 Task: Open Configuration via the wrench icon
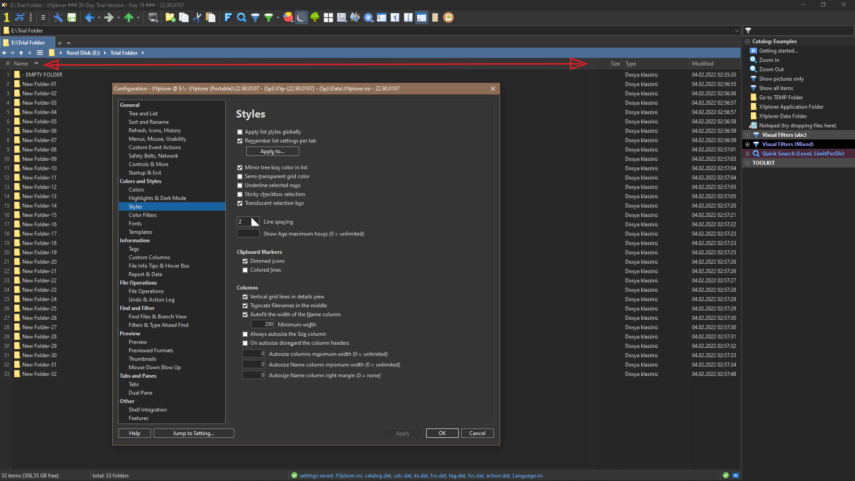click(x=58, y=17)
